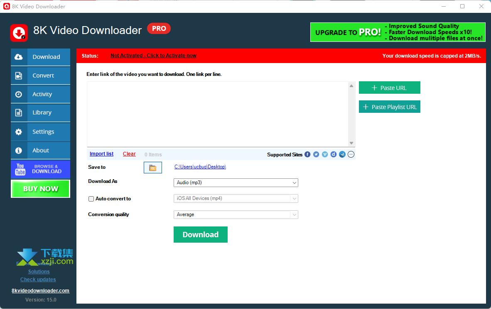This screenshot has height=309, width=491.
Task: Click the Activity clock icon
Action: [x=19, y=94]
